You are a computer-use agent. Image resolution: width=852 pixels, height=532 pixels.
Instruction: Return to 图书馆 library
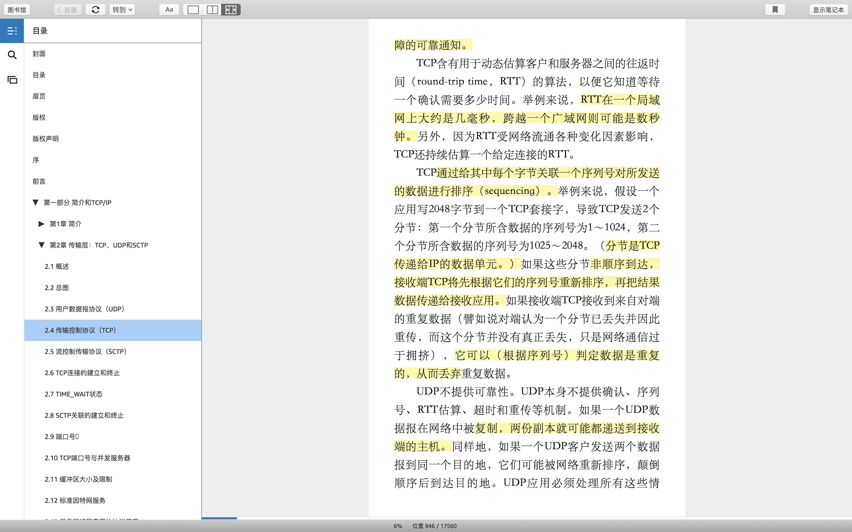pyautogui.click(x=17, y=10)
